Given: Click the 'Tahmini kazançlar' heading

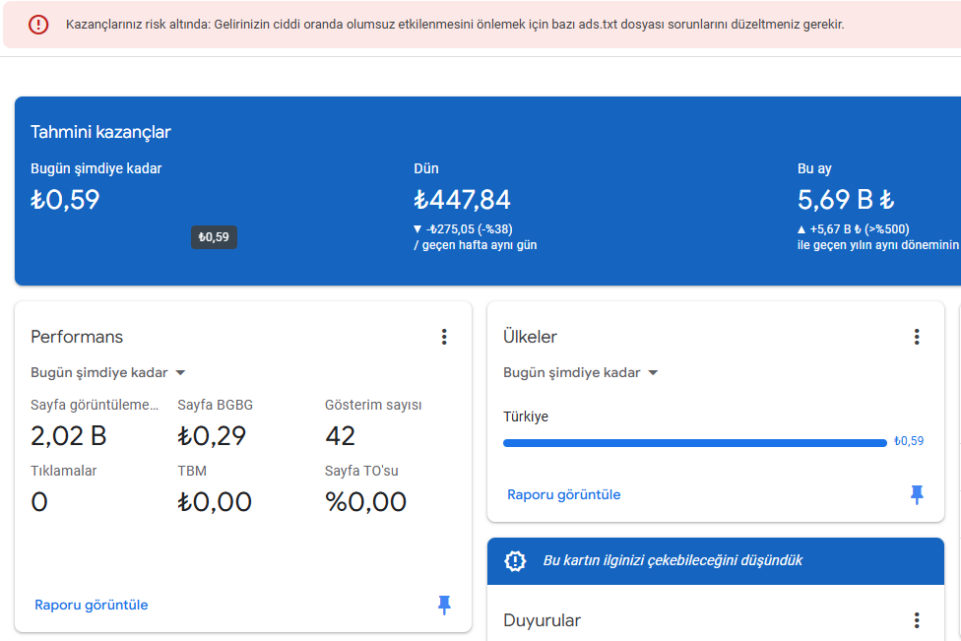Looking at the screenshot, I should [x=100, y=132].
